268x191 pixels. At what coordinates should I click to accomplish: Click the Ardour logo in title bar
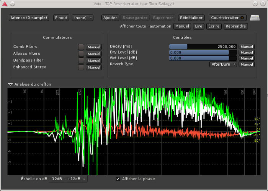[x=4, y=3]
